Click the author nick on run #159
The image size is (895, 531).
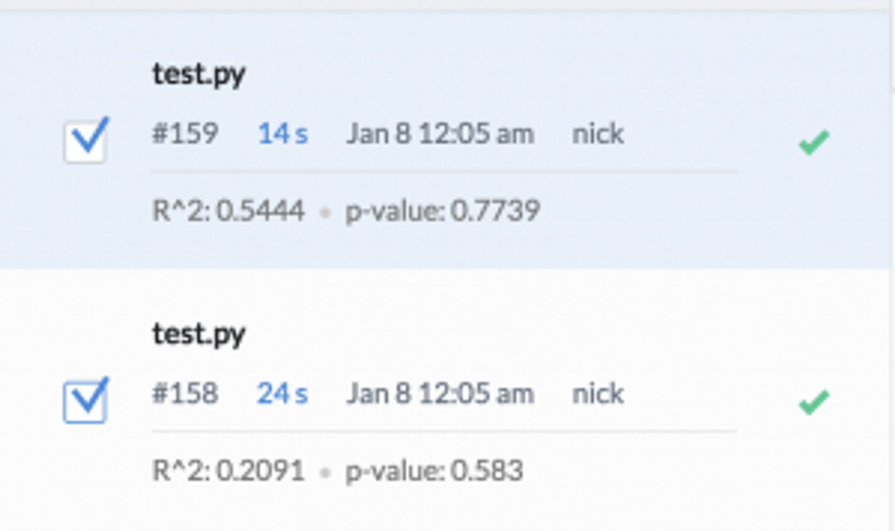(597, 134)
